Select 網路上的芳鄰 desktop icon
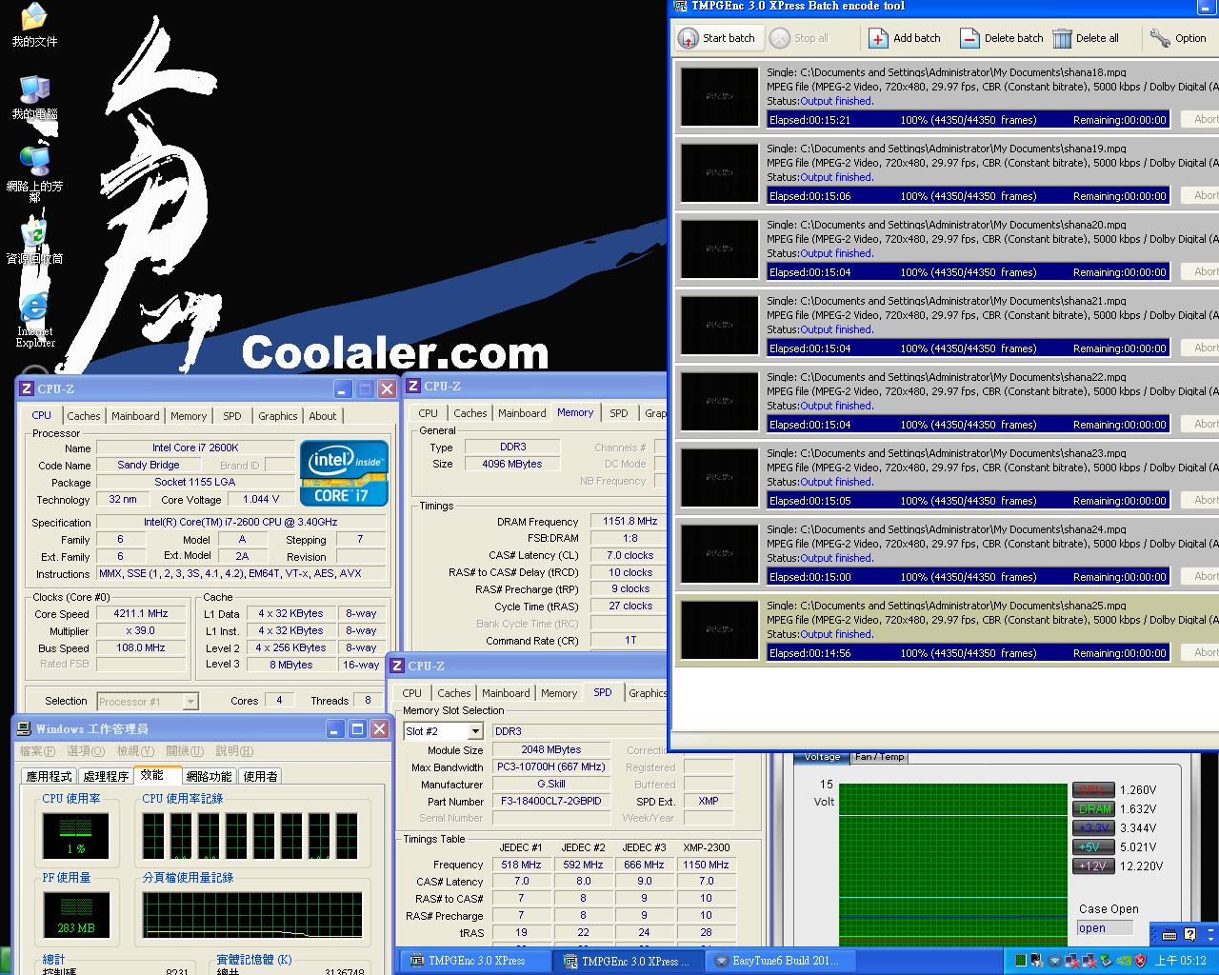This screenshot has width=1219, height=975. coord(34,174)
